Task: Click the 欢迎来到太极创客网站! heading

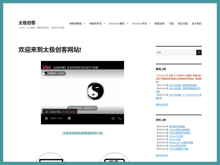Action: click(50, 50)
